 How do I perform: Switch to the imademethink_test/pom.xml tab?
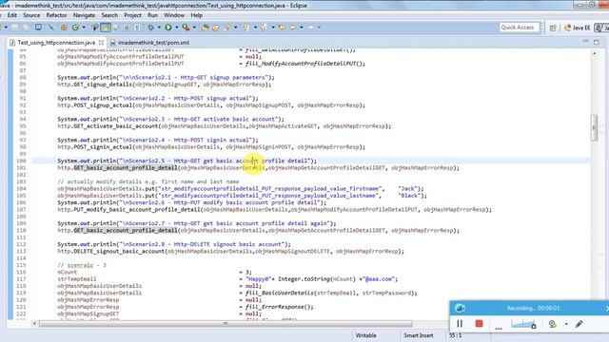[150, 42]
